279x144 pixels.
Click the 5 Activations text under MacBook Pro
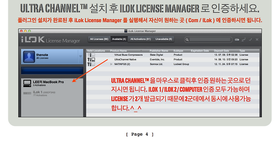tap(39, 85)
